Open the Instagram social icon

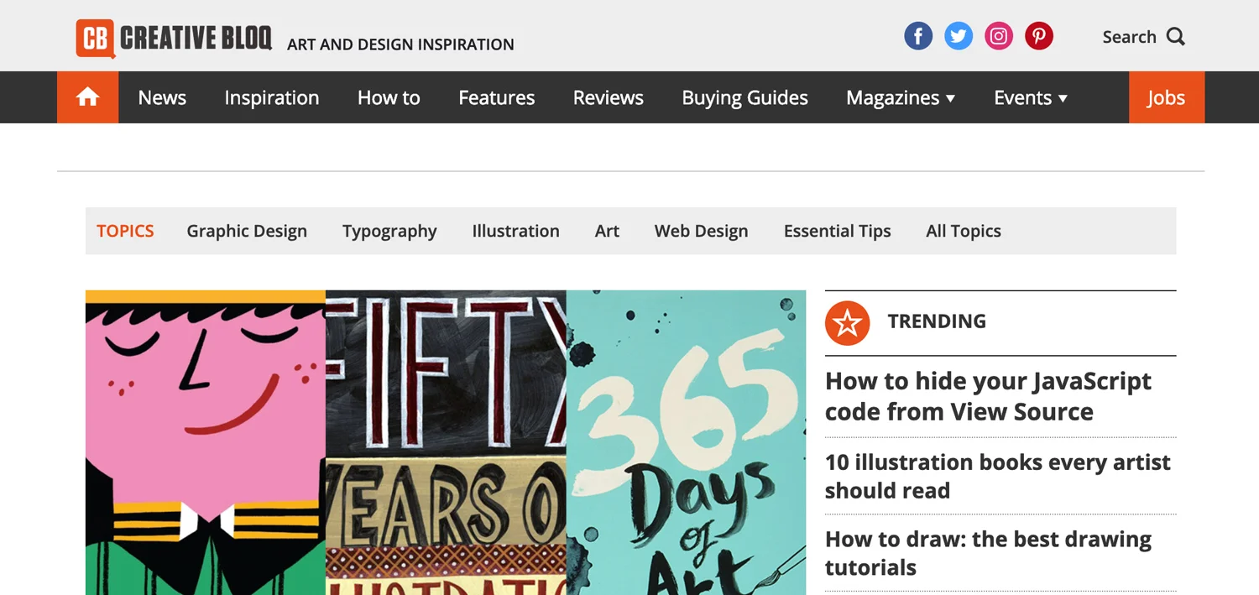pyautogui.click(x=999, y=36)
